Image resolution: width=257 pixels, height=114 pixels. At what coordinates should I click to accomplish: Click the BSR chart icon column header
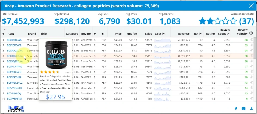click(198, 34)
